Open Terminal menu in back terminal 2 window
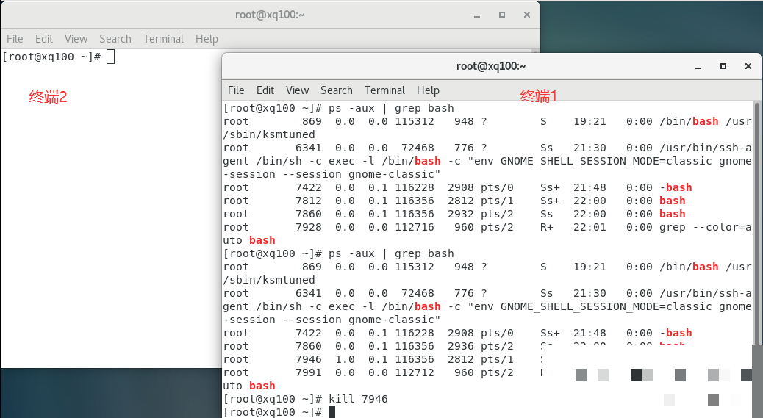The height and width of the screenshot is (418, 763). click(163, 39)
